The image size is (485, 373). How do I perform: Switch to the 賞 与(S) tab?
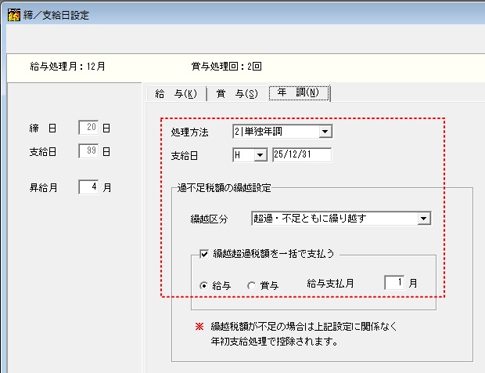tap(237, 93)
